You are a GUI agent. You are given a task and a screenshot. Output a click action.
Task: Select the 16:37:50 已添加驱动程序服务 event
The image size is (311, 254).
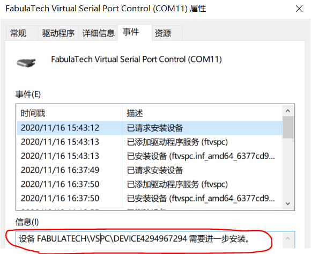(x=150, y=184)
